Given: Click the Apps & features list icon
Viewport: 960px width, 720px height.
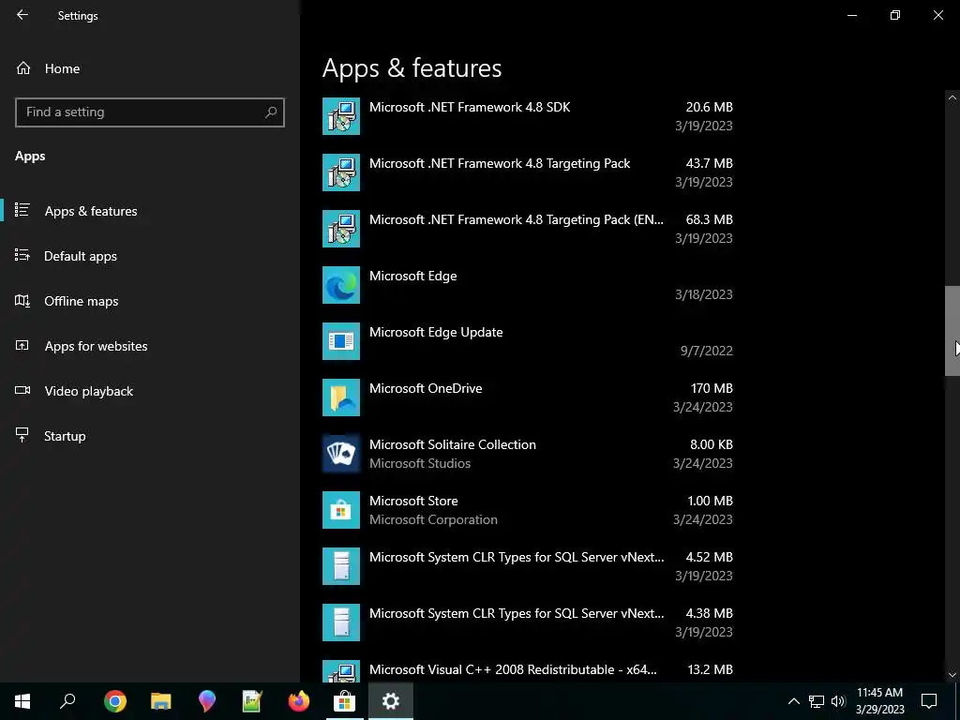Looking at the screenshot, I should coord(22,210).
